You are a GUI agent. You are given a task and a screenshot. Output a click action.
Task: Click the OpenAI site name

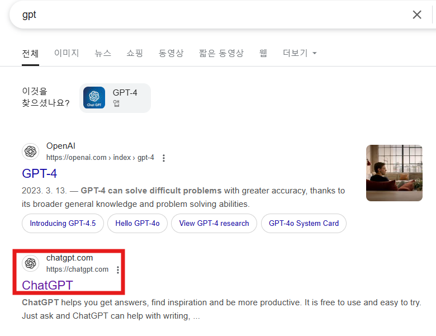60,146
